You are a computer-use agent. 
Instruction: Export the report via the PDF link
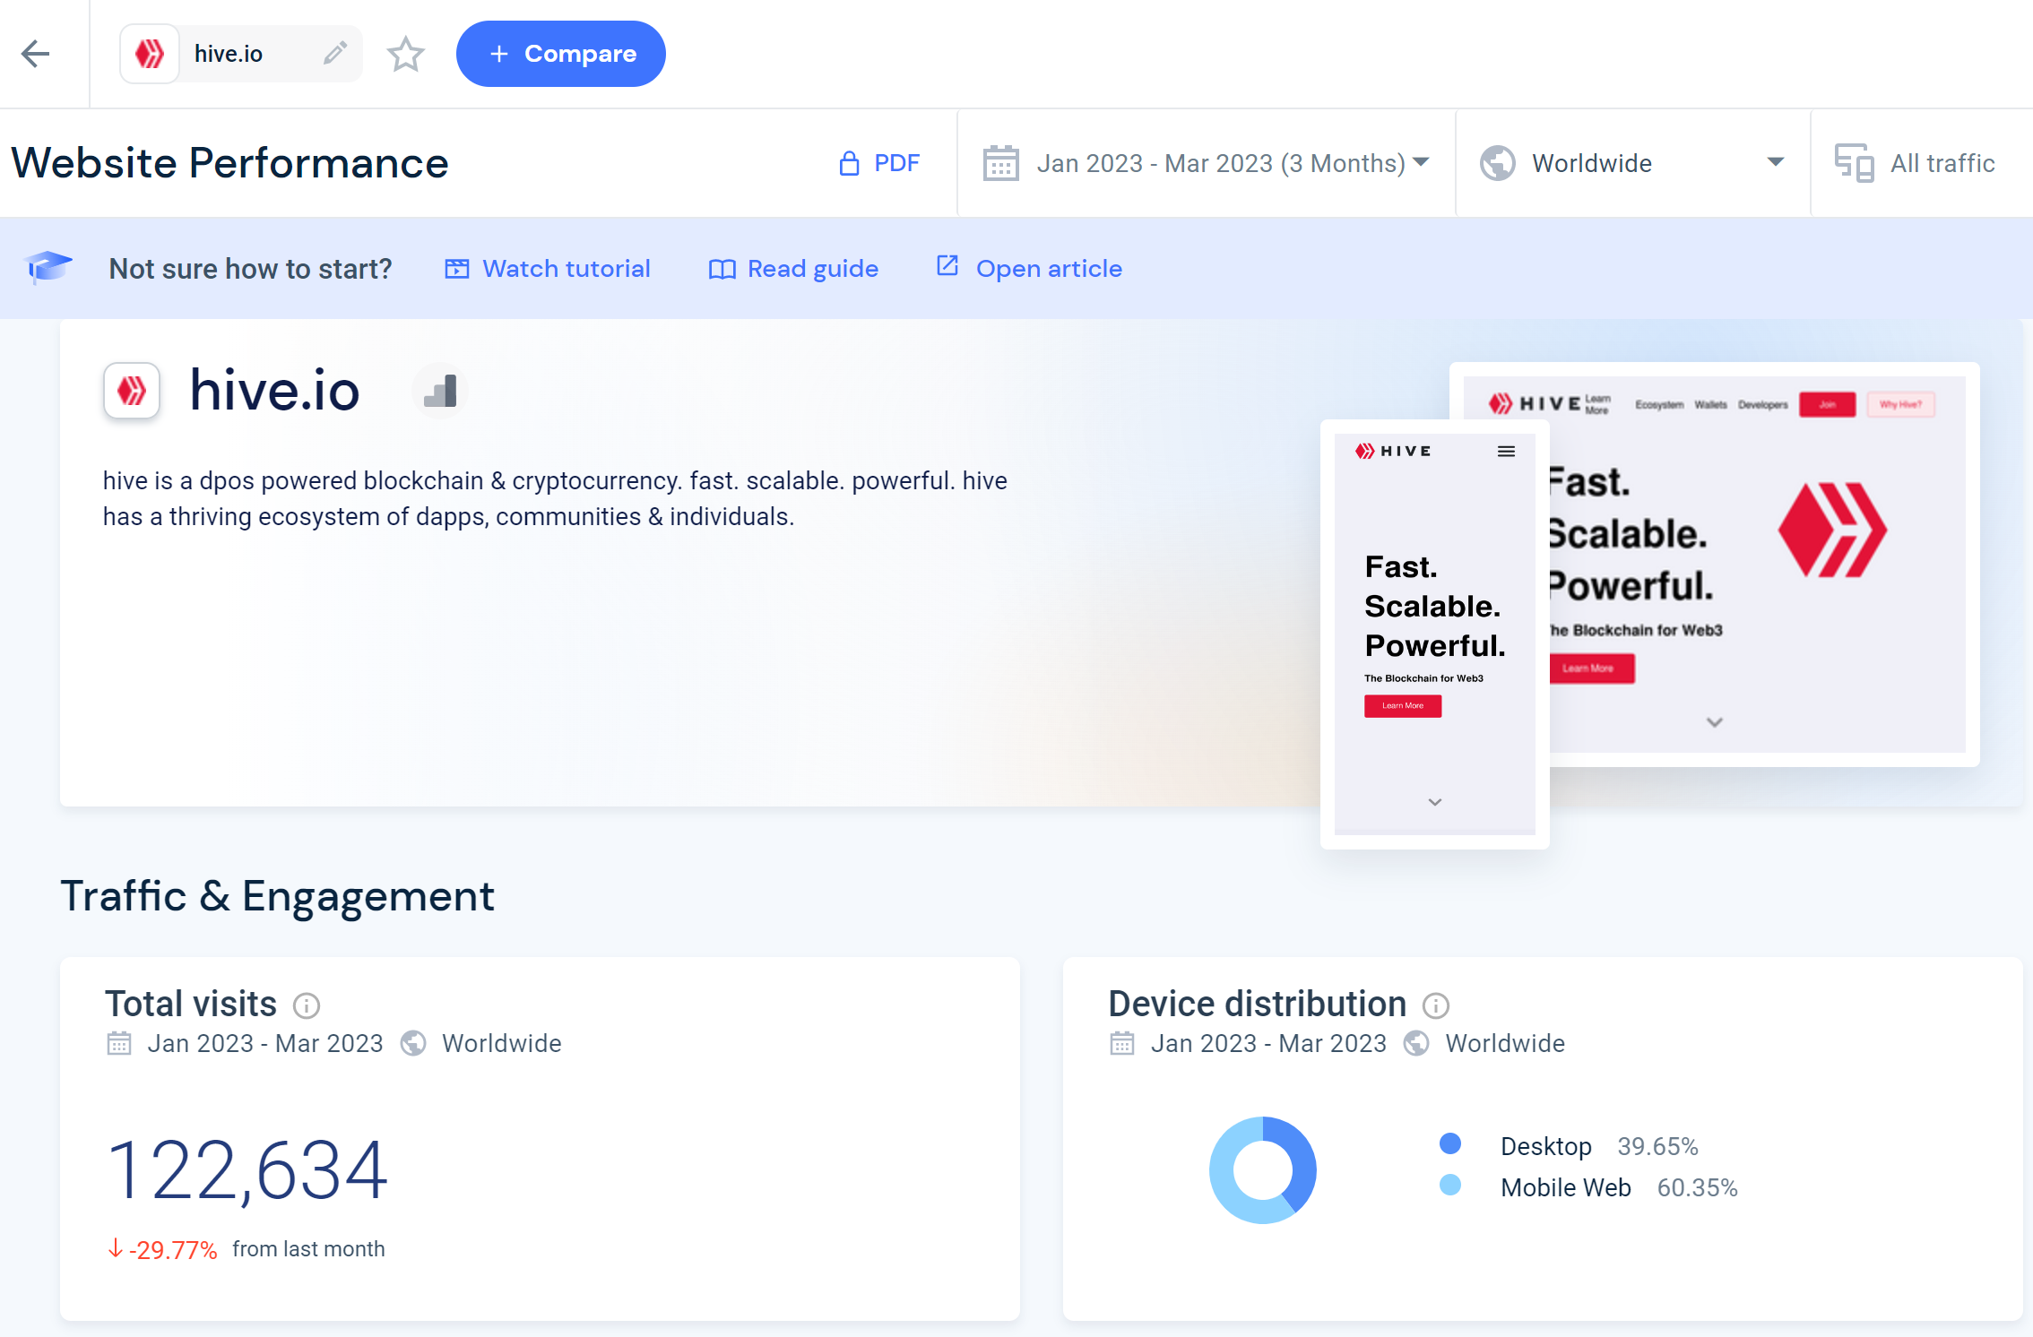(x=880, y=163)
